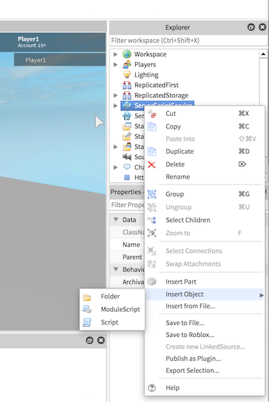The height and width of the screenshot is (402, 269).
Task: Collapse the Behavior properties section
Action: [116, 269]
